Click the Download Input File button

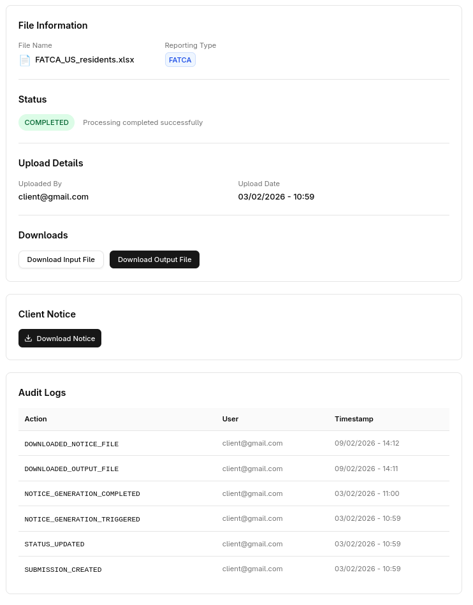(x=61, y=259)
